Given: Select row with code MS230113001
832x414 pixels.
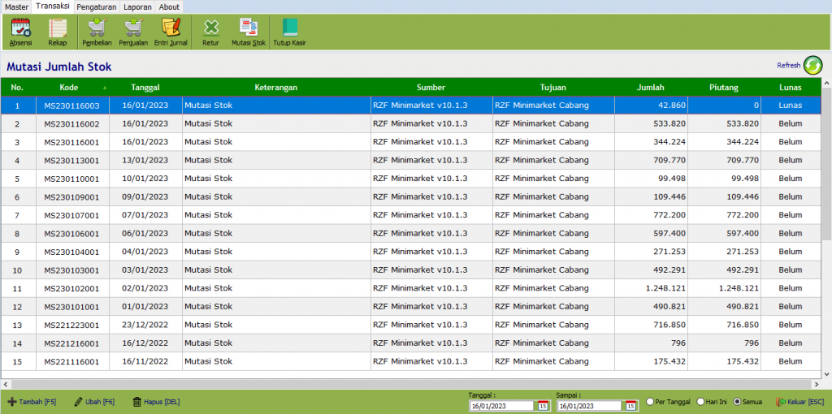Looking at the screenshot, I should click(x=410, y=160).
